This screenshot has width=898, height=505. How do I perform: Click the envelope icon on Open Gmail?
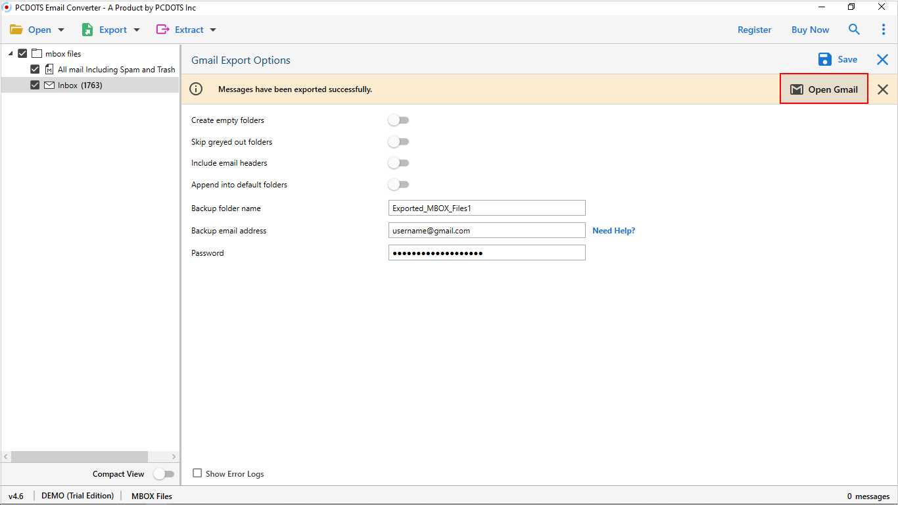[x=797, y=89]
